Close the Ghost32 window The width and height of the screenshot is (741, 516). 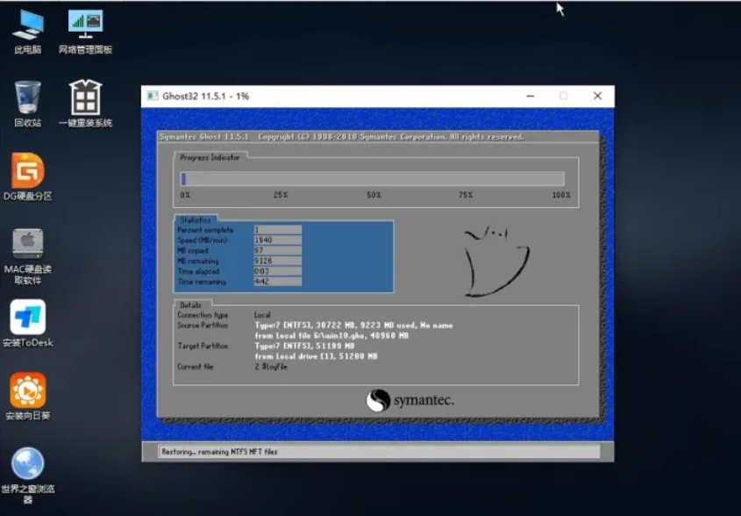click(597, 96)
